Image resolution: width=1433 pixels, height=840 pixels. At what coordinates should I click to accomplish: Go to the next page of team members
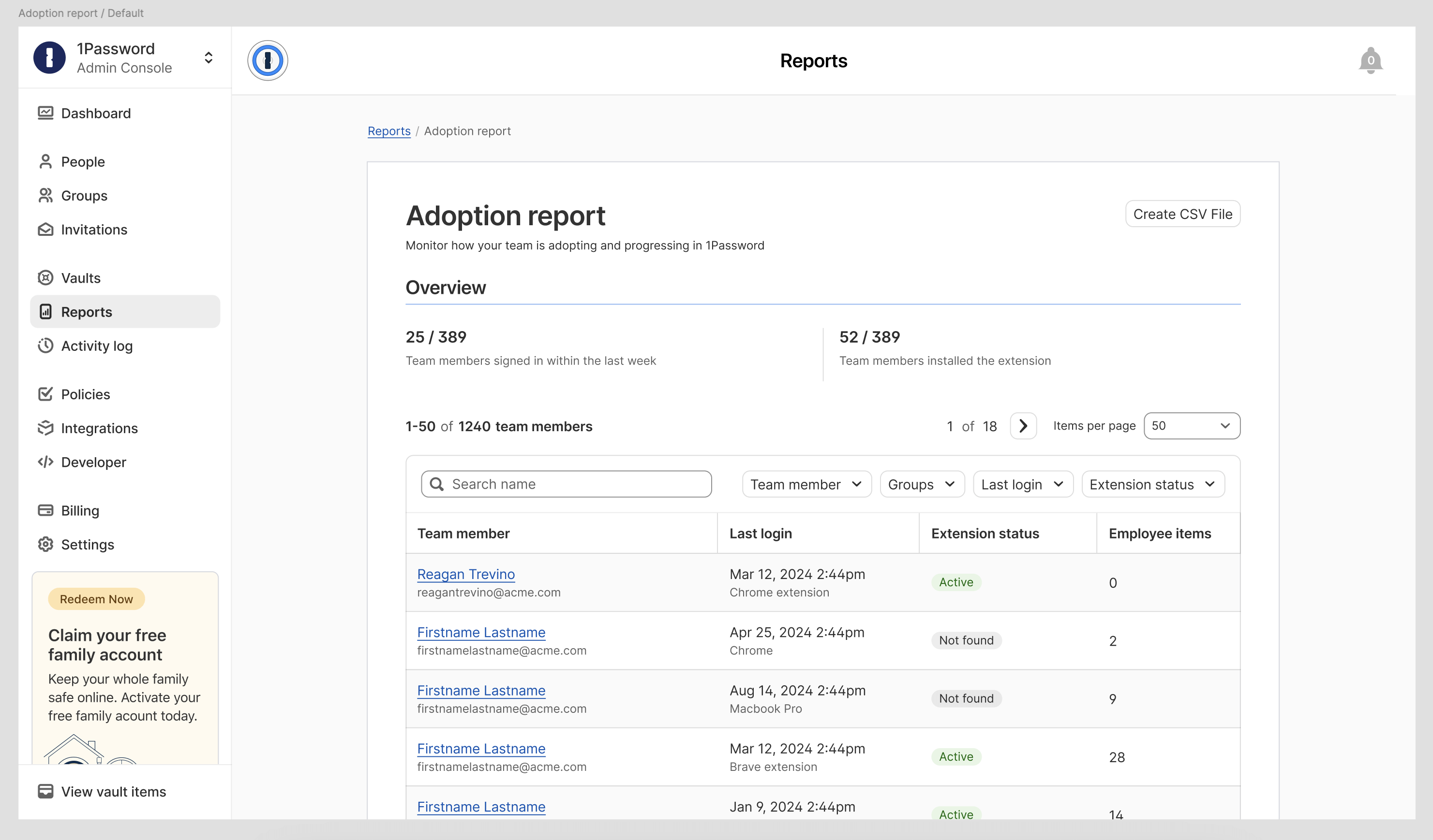point(1023,426)
